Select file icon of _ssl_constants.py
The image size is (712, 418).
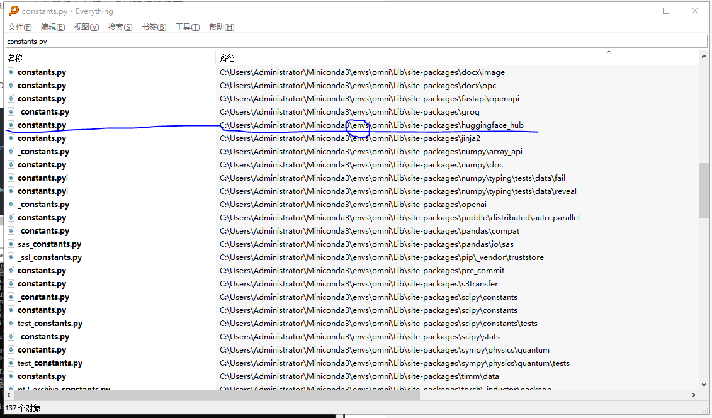click(x=11, y=257)
